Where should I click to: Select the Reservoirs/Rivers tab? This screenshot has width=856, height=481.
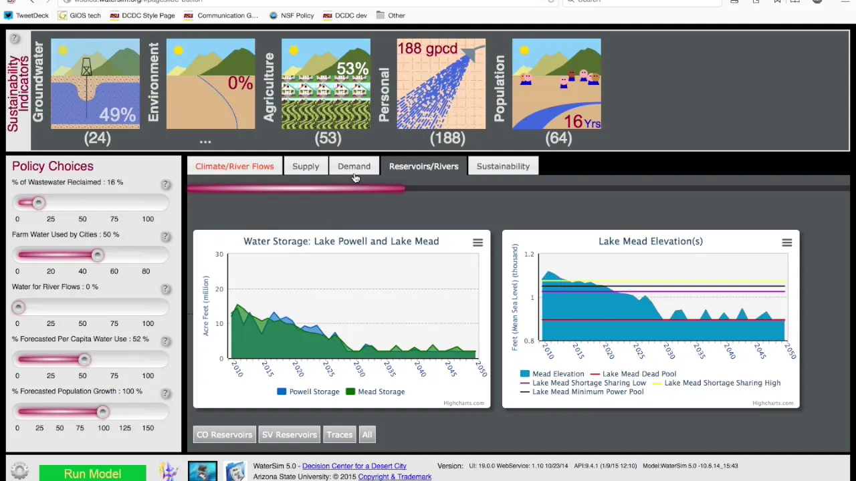[x=424, y=166]
